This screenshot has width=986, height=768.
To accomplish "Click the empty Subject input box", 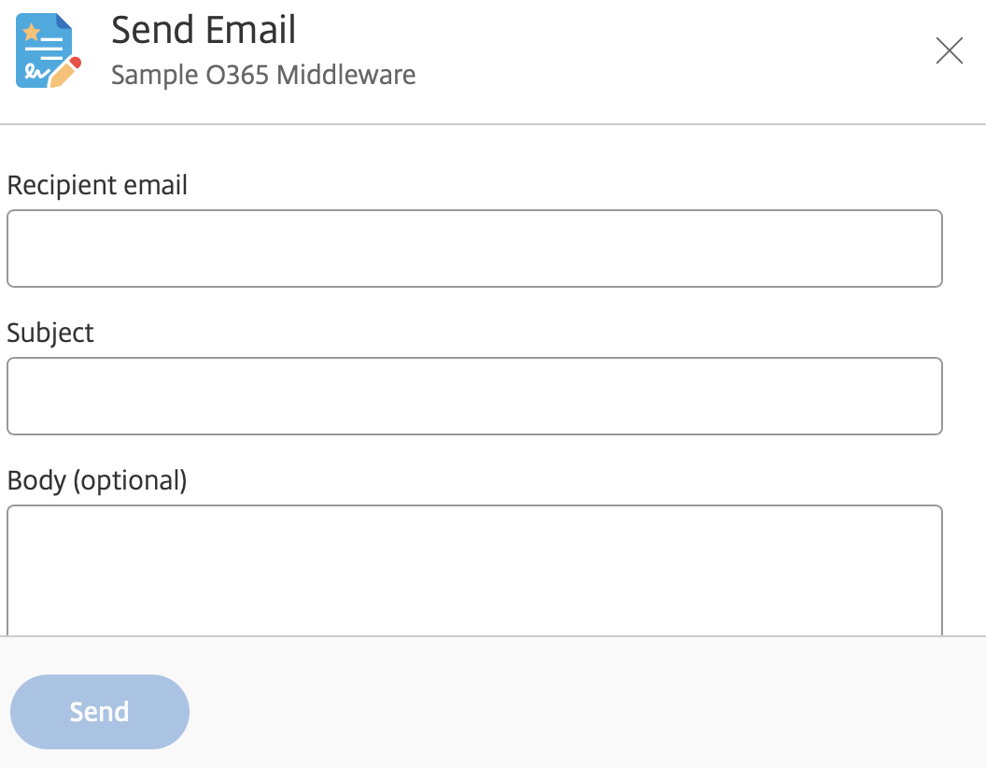I will pos(474,395).
